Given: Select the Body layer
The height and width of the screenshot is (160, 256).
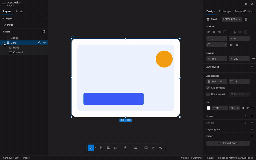Looking at the screenshot, I should tap(24, 47).
